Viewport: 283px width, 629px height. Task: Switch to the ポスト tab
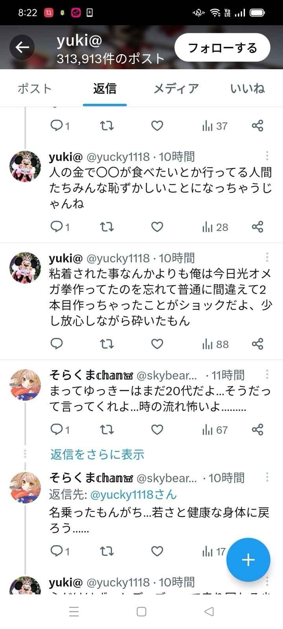[x=35, y=89]
